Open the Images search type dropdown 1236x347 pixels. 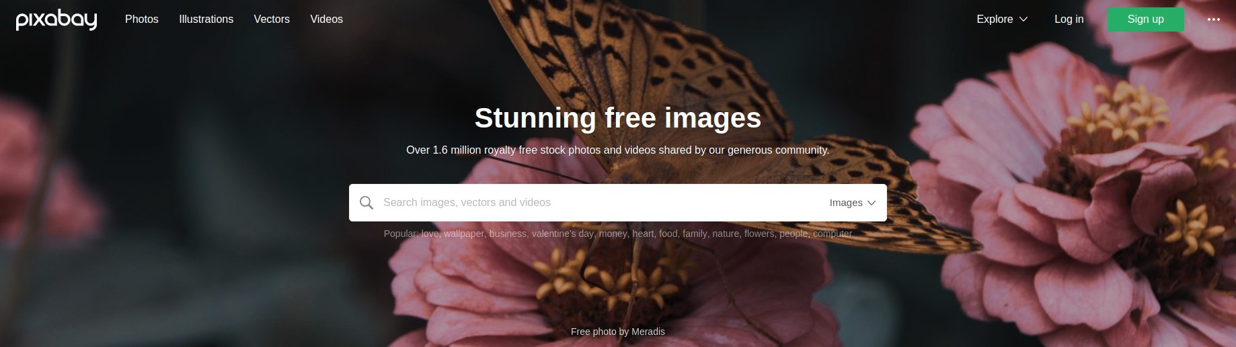coord(852,203)
